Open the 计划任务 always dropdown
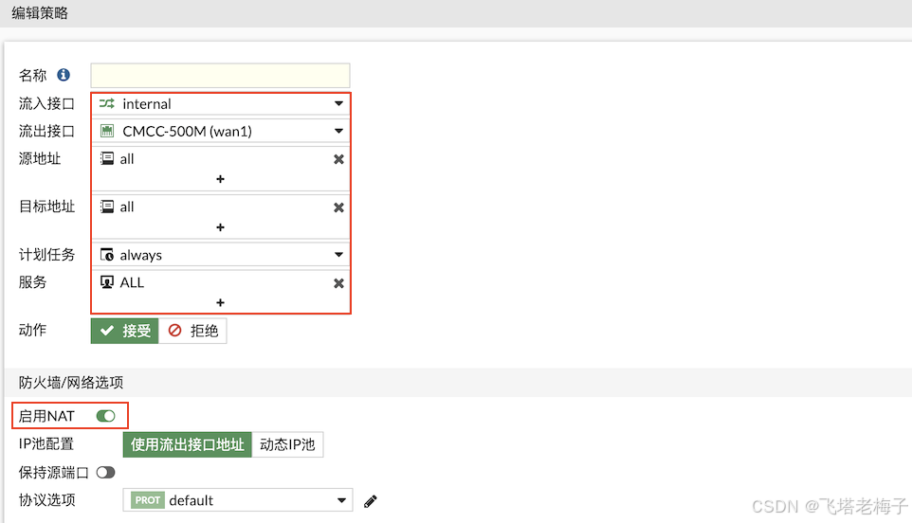Image resolution: width=912 pixels, height=523 pixels. tap(221, 255)
